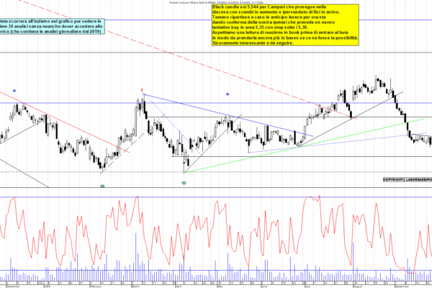Click the 'February' label on the time axis

(x=95, y=284)
